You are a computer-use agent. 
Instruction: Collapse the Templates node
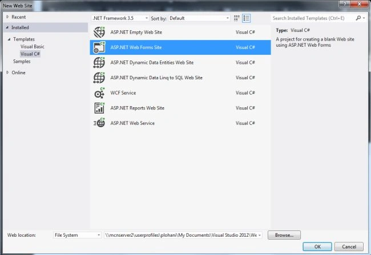[x=9, y=39]
